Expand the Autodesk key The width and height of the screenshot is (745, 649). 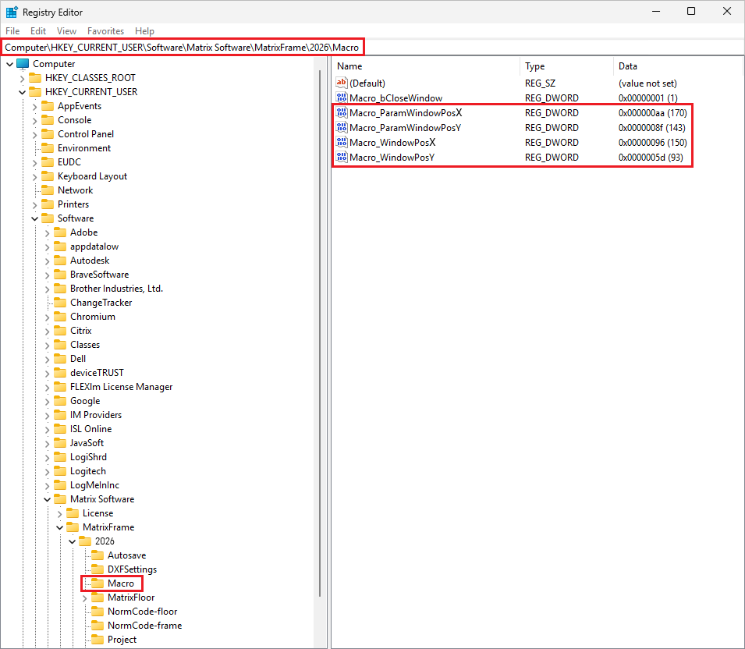point(47,261)
